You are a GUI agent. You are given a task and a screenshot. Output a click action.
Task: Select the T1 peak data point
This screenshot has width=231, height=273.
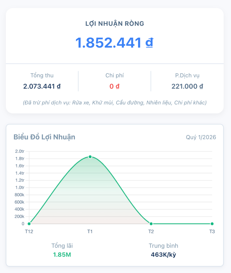[x=90, y=157]
